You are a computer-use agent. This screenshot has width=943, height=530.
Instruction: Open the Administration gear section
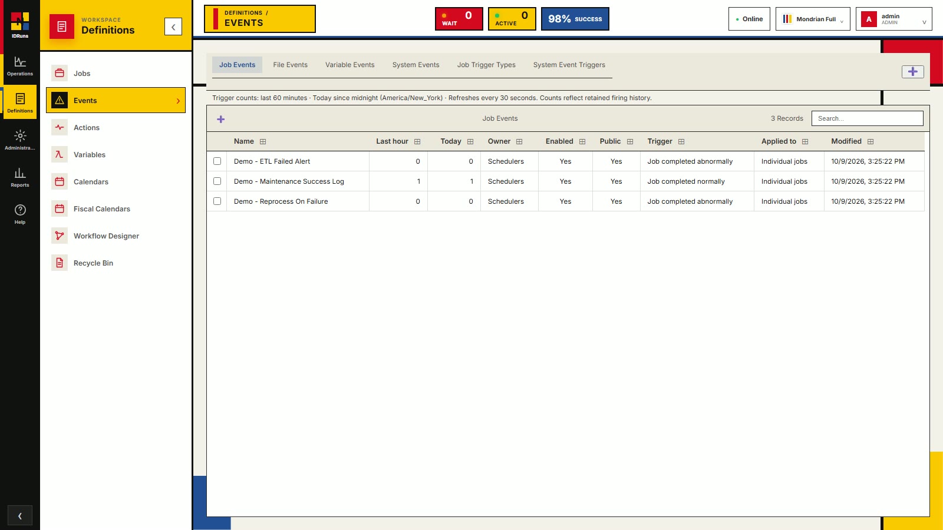tap(20, 140)
